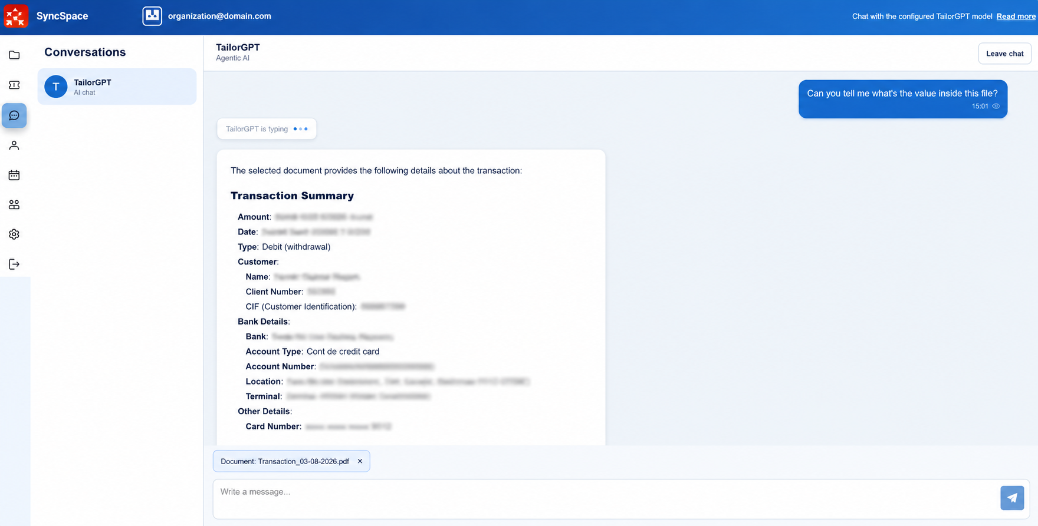
Task: Click the 15:01 message timestamp
Action: 980,107
